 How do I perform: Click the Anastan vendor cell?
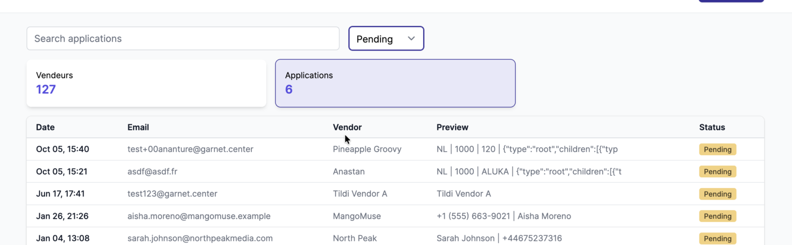tap(348, 171)
